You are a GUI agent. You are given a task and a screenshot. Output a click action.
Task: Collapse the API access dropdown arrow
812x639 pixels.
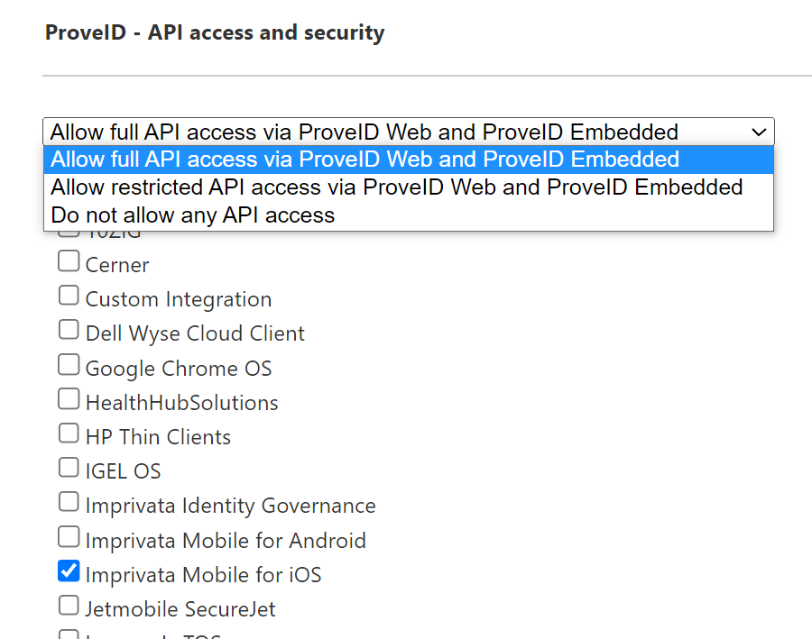759,132
